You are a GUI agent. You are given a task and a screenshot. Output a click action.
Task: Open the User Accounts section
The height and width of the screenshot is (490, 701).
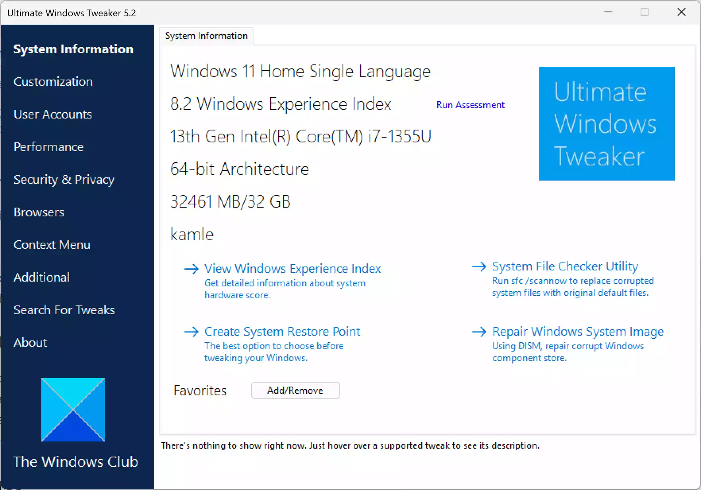pos(52,114)
